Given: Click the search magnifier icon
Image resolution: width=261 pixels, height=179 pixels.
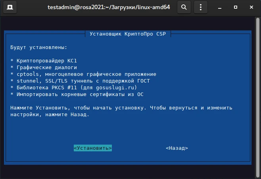Looking at the screenshot, I should tap(184, 7).
